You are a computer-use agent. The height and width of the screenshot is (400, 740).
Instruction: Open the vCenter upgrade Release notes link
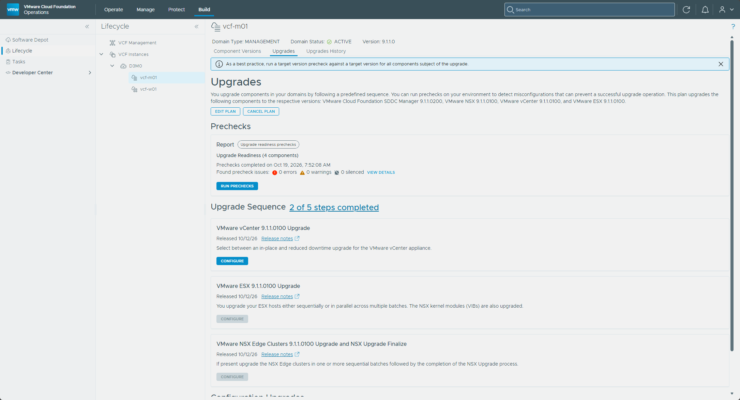[x=277, y=239]
